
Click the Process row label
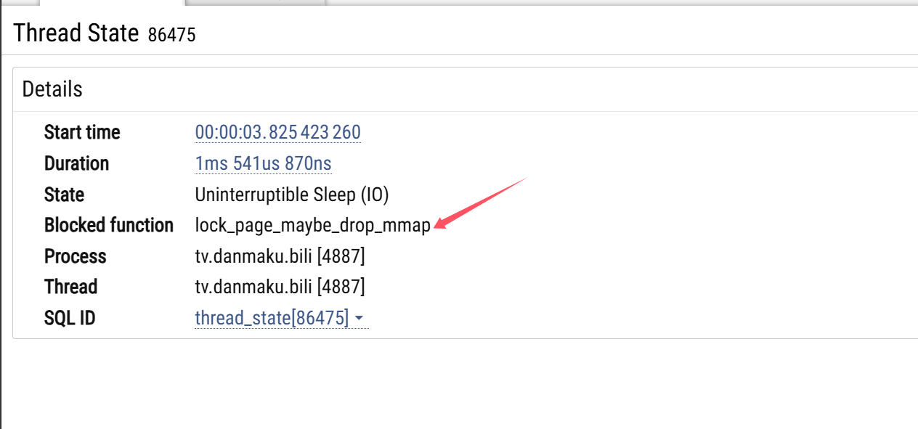pos(75,256)
